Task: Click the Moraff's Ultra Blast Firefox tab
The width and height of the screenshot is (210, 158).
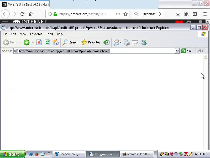Action: click(x=25, y=4)
